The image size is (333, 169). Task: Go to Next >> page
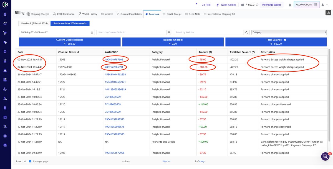coord(167,161)
